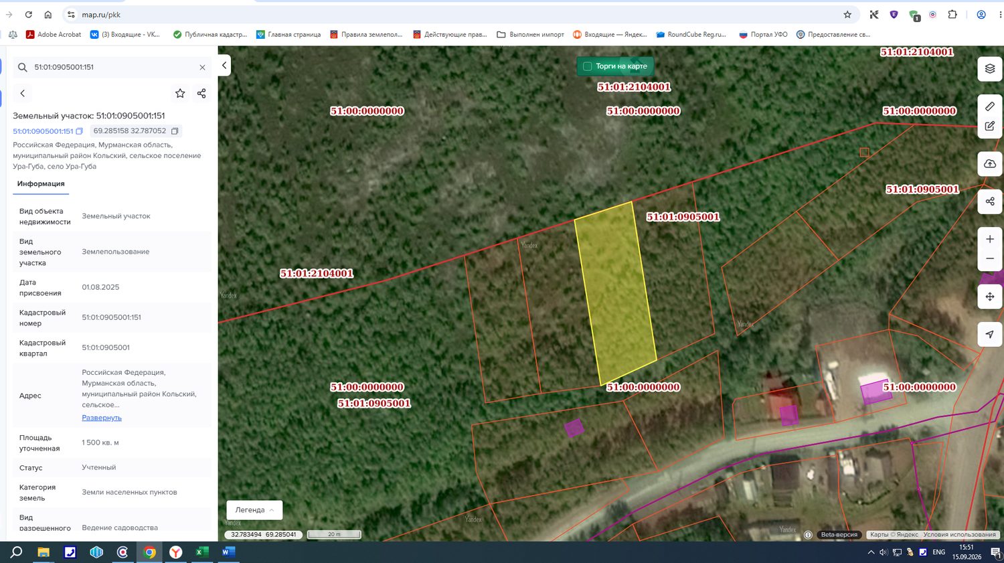Select the highlighted yellow parcel on map

[x=615, y=293]
